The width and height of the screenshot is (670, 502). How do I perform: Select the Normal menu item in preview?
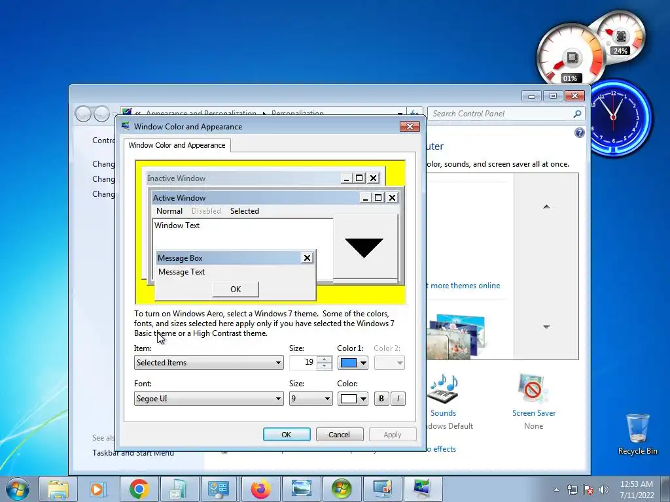tap(169, 211)
